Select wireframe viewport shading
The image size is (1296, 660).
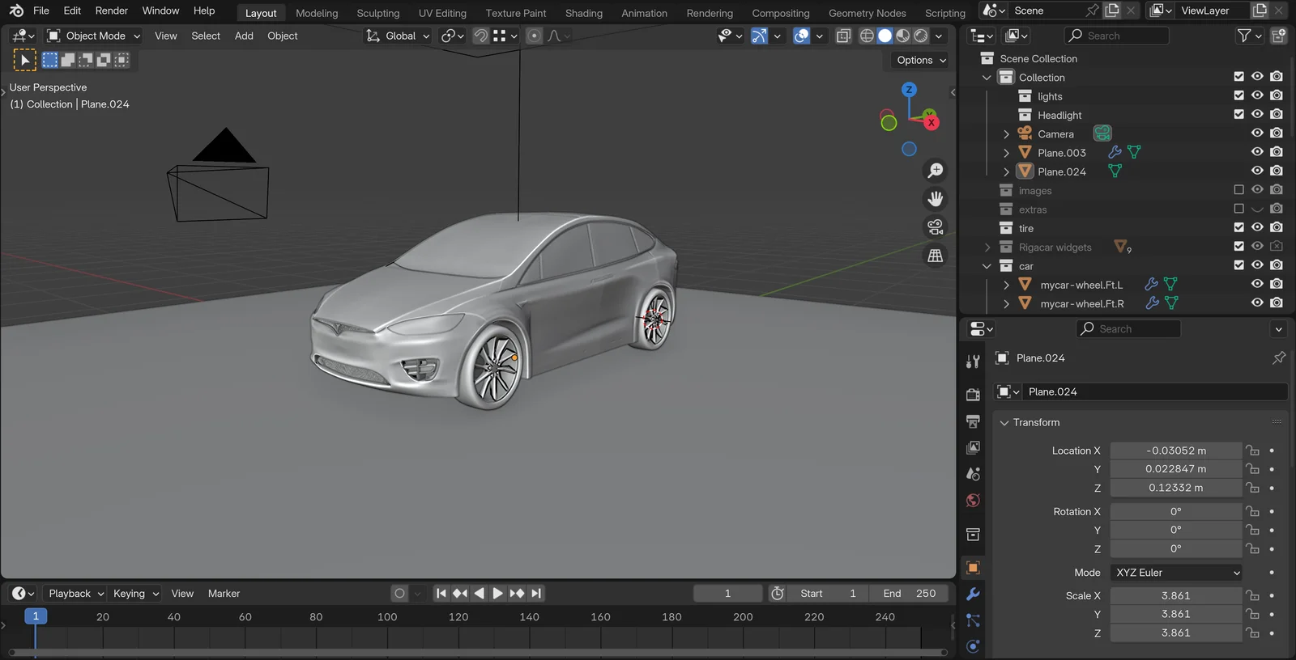coord(867,36)
